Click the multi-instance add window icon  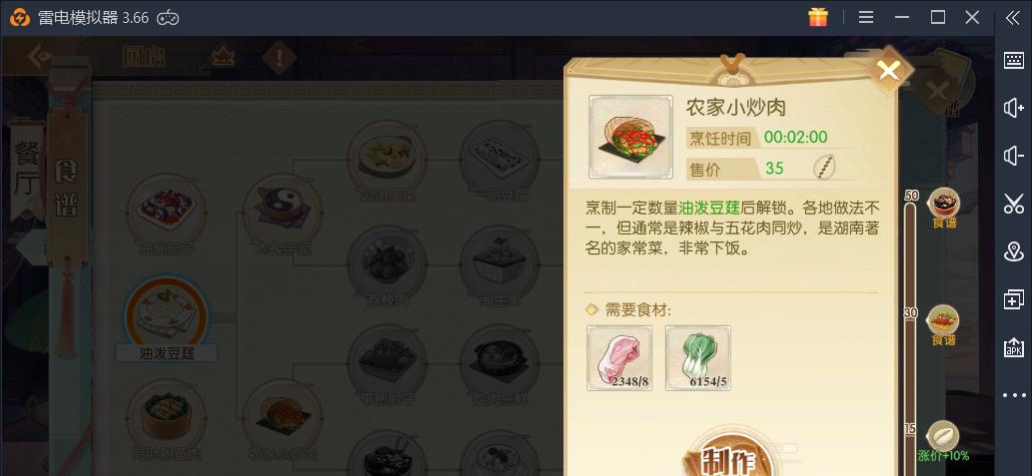[x=1014, y=299]
